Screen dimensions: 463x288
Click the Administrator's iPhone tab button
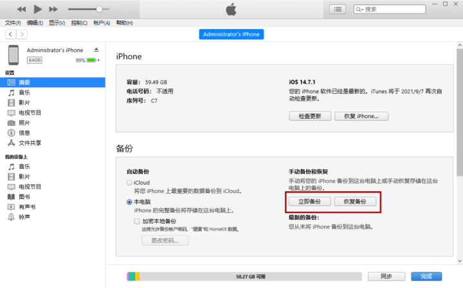(232, 34)
